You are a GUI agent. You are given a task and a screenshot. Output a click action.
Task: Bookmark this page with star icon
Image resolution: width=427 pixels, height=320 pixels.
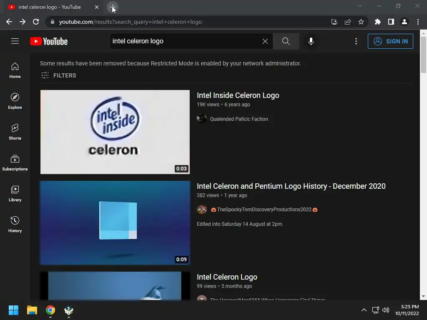361,22
